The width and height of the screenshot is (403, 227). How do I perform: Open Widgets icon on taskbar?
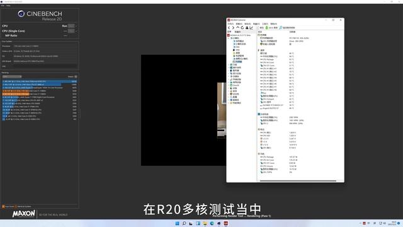(x=198, y=223)
